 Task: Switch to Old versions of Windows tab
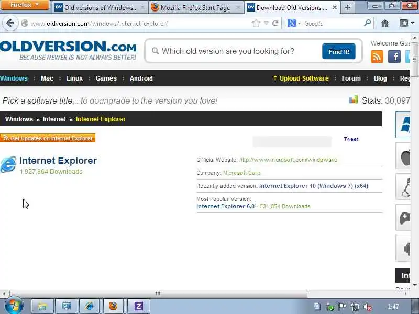coord(100,7)
